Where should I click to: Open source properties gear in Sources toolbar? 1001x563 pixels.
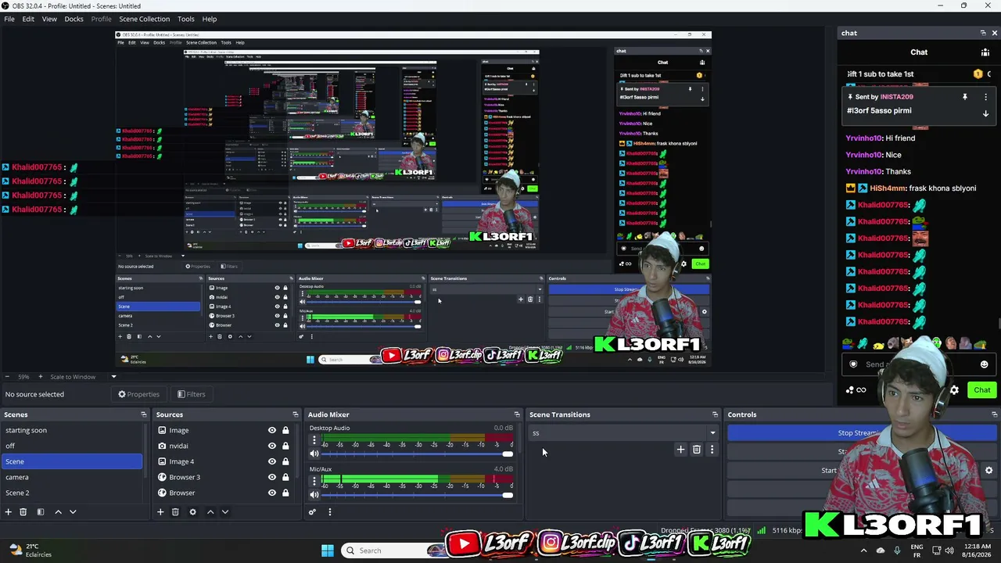(192, 512)
